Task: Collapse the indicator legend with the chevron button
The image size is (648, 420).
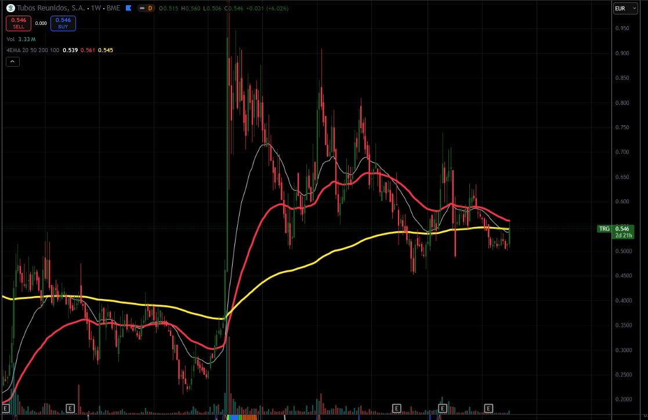Action: (13, 61)
